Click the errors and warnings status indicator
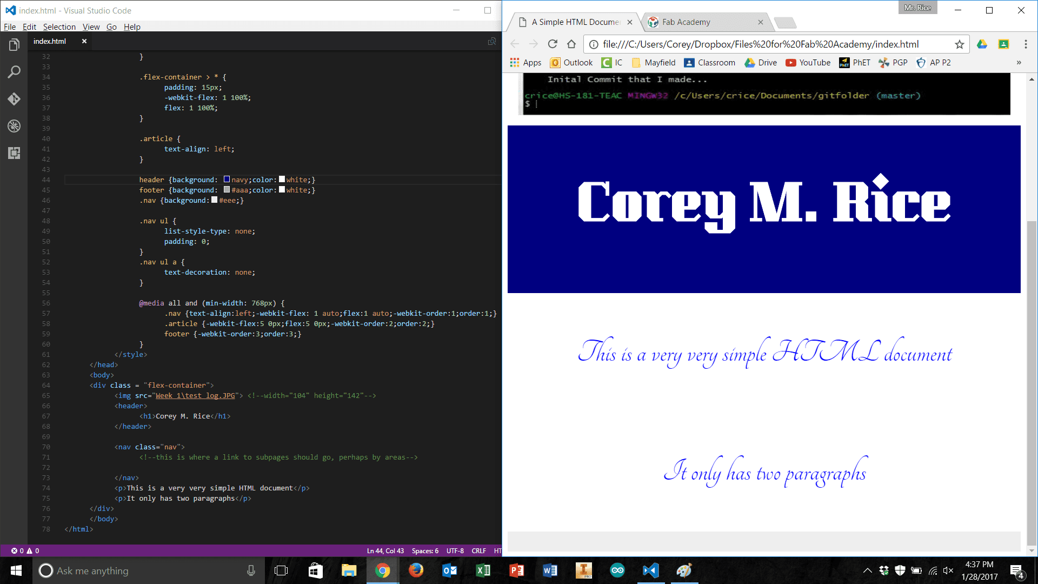This screenshot has height=584, width=1038. (25, 550)
